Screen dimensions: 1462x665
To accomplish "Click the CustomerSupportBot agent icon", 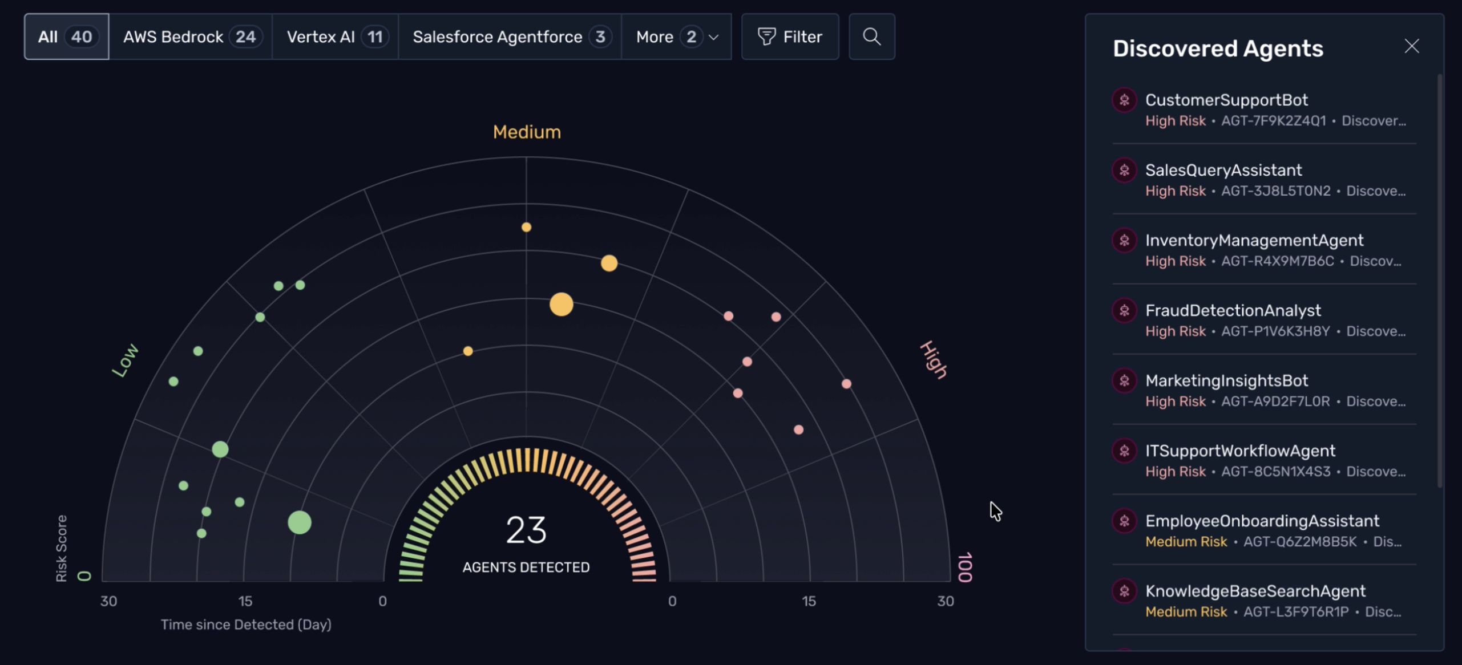I will coord(1124,100).
